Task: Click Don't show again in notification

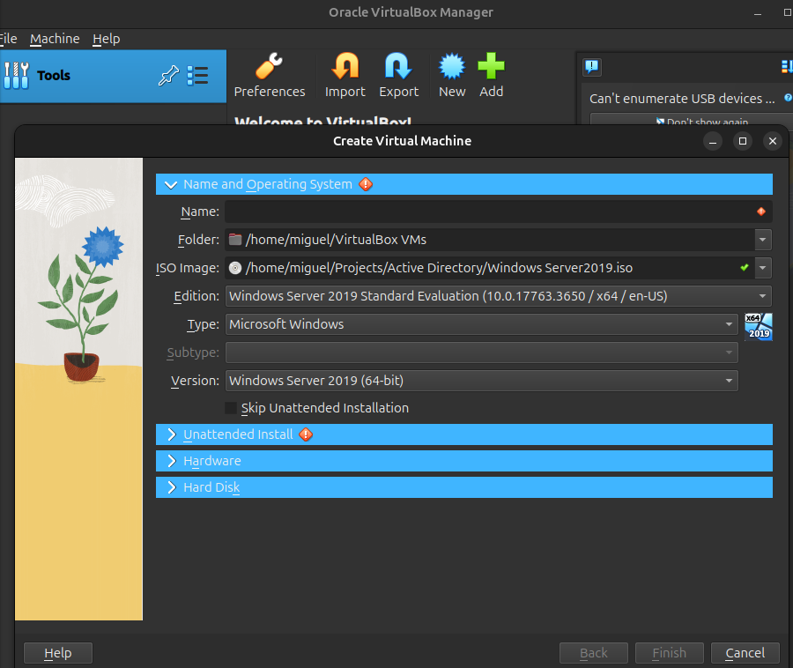Action: point(701,121)
